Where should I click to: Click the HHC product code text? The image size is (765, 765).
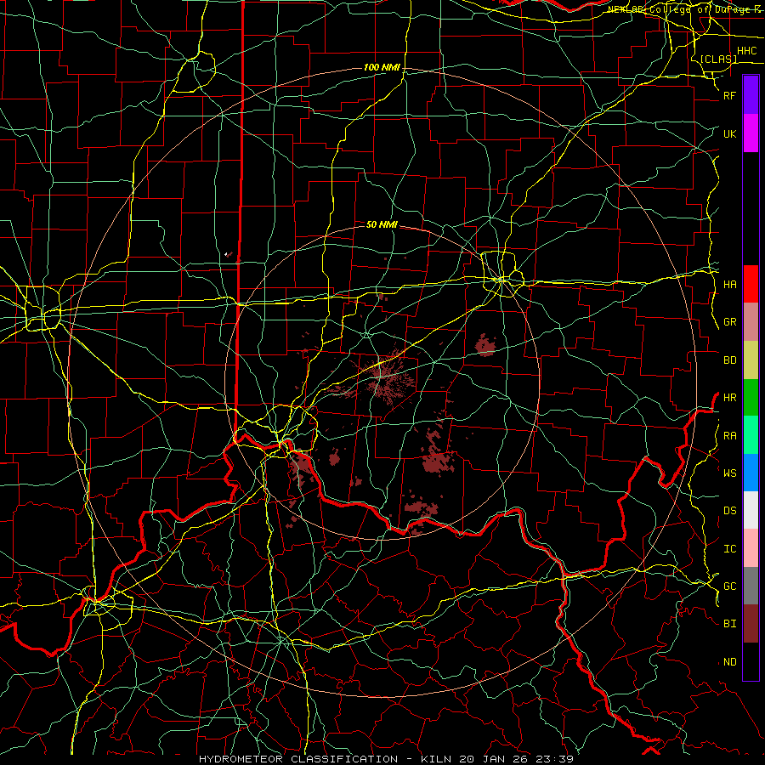(746, 51)
